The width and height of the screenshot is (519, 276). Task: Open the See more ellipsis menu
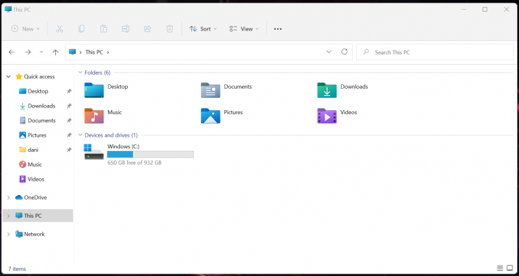pyautogui.click(x=278, y=29)
